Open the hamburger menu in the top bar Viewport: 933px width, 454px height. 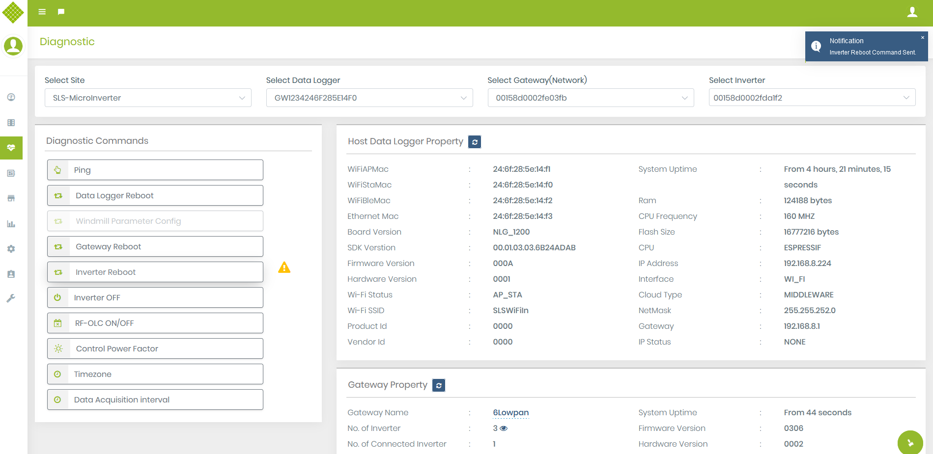42,12
